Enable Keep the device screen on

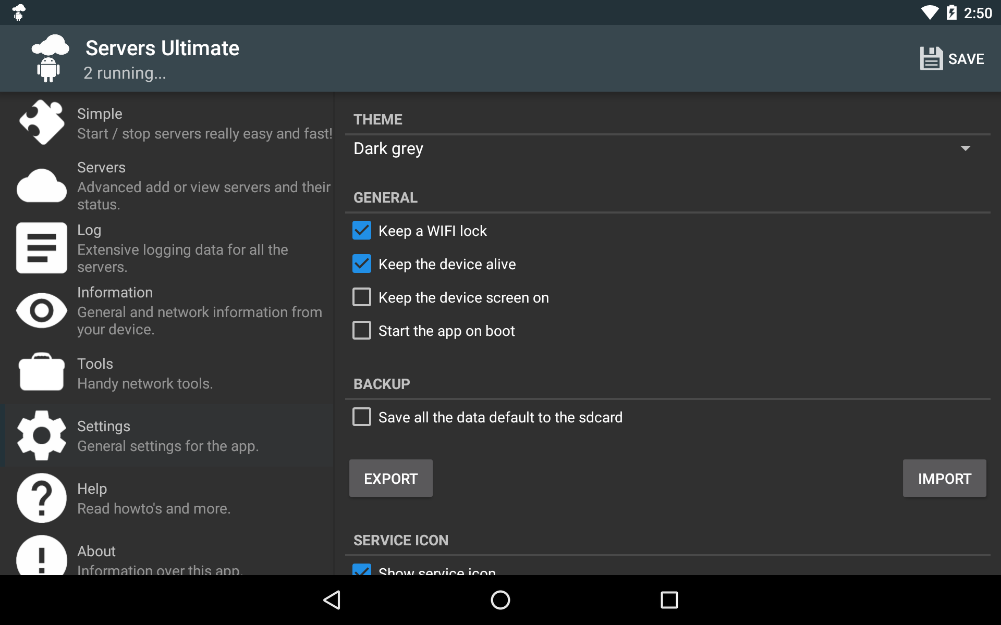[x=362, y=297]
